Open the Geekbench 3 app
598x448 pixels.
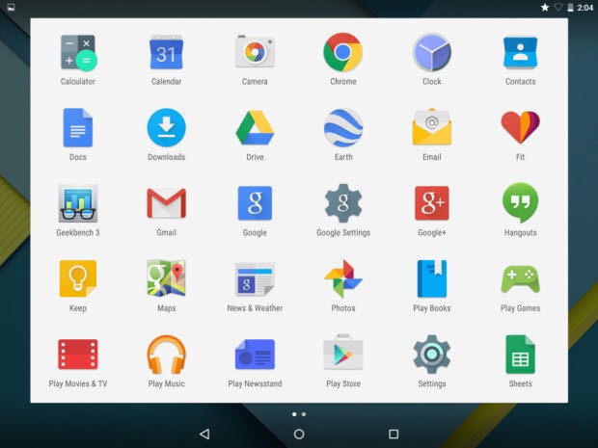(77, 203)
